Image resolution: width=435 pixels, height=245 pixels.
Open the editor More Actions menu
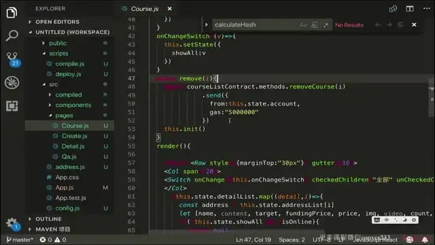pyautogui.click(x=427, y=9)
